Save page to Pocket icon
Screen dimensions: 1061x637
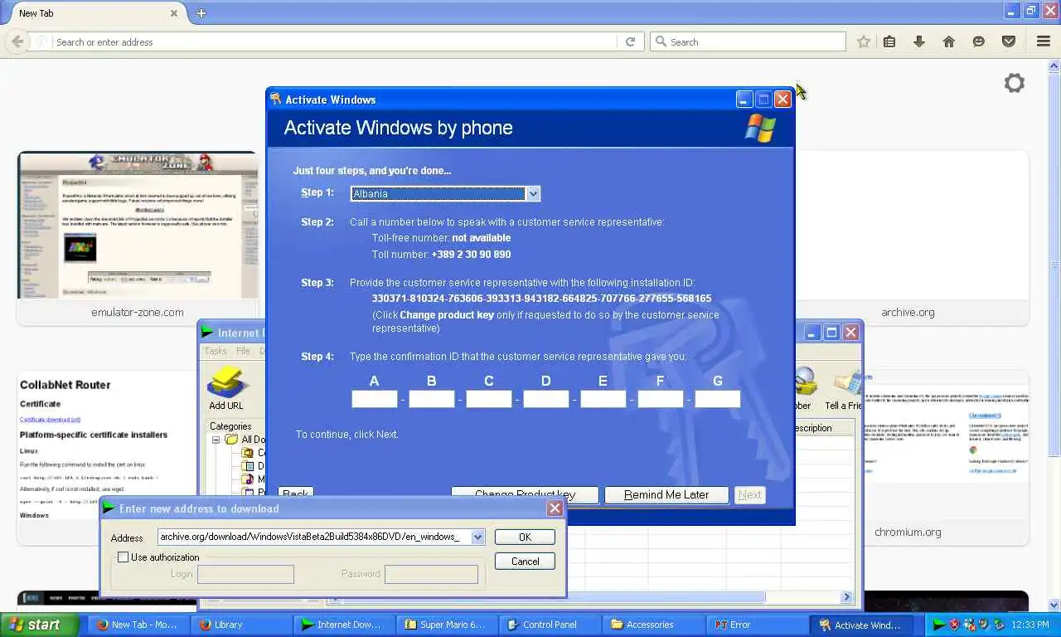(1009, 41)
